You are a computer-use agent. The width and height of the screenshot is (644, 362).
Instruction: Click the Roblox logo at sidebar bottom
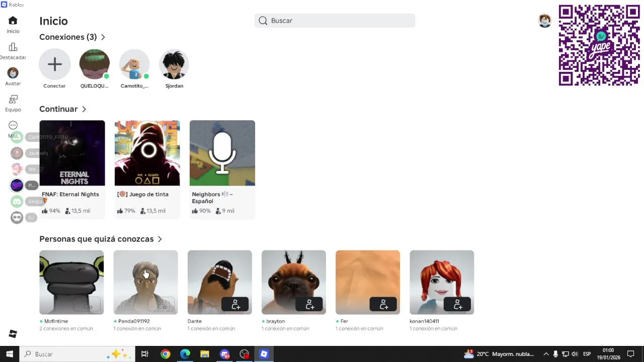coord(13,334)
